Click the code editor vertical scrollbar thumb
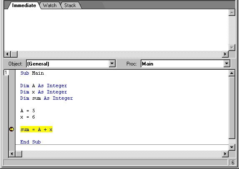 point(231,108)
